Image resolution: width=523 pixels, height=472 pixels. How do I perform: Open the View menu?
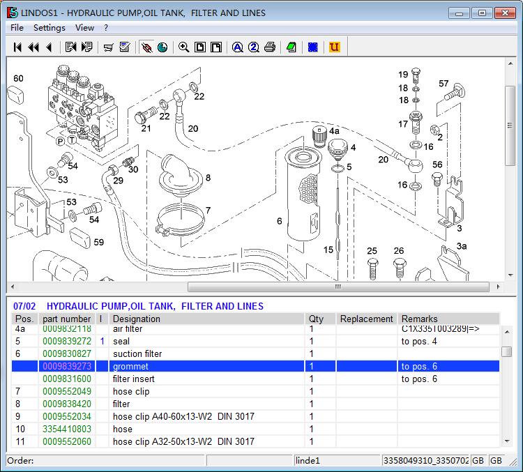(x=84, y=28)
